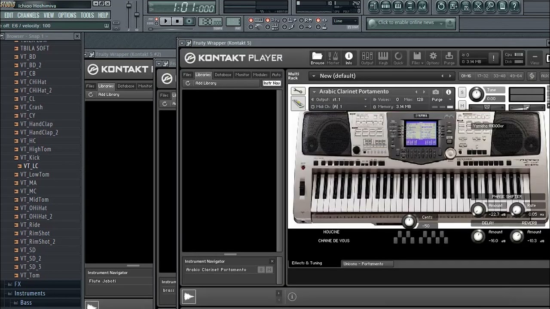This screenshot has height=309, width=550.
Task: Click the Info icon in Kontakt toolbar
Action: tap(349, 58)
